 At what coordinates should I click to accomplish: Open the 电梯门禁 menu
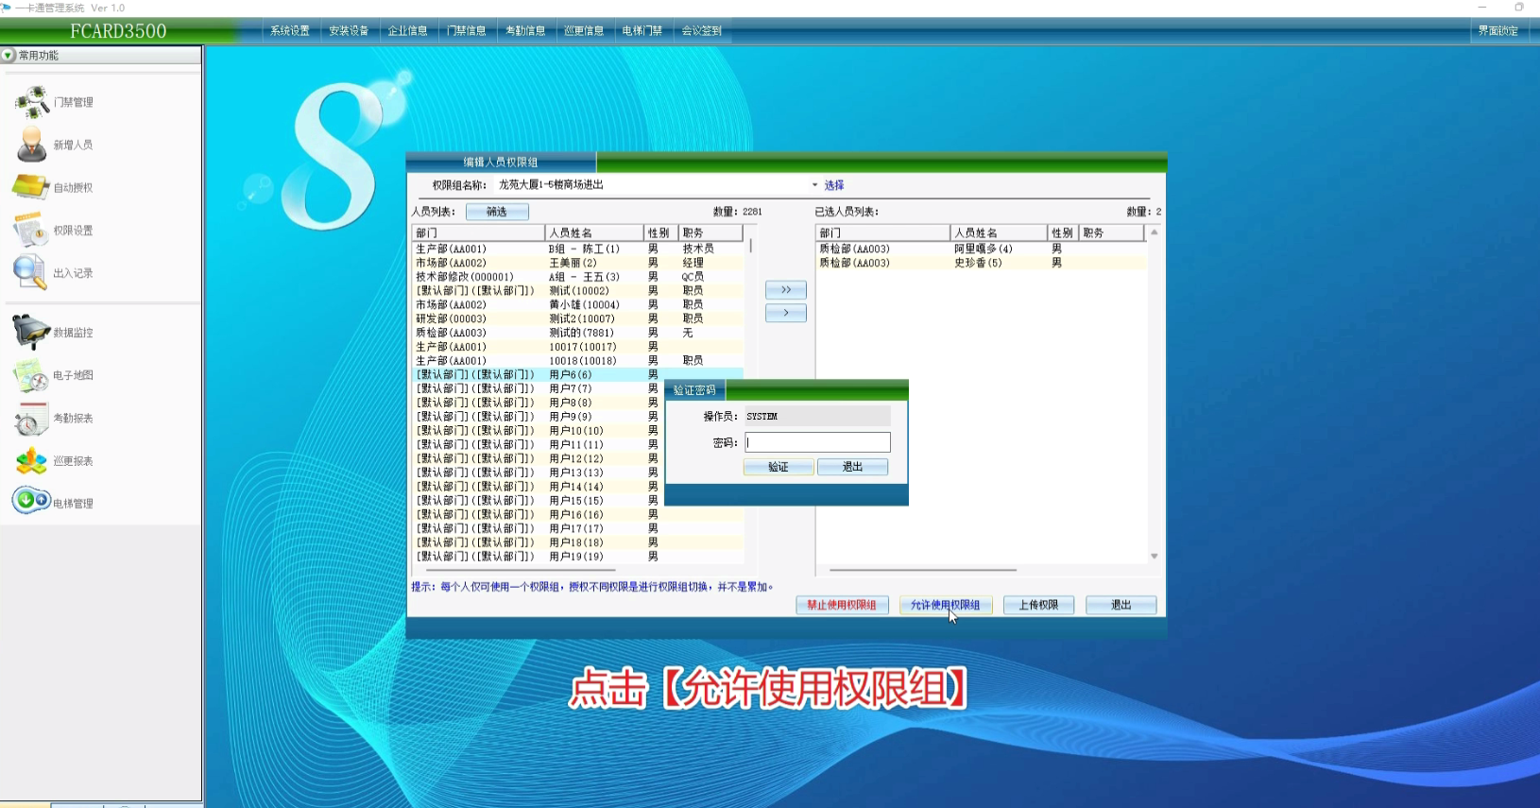click(642, 31)
